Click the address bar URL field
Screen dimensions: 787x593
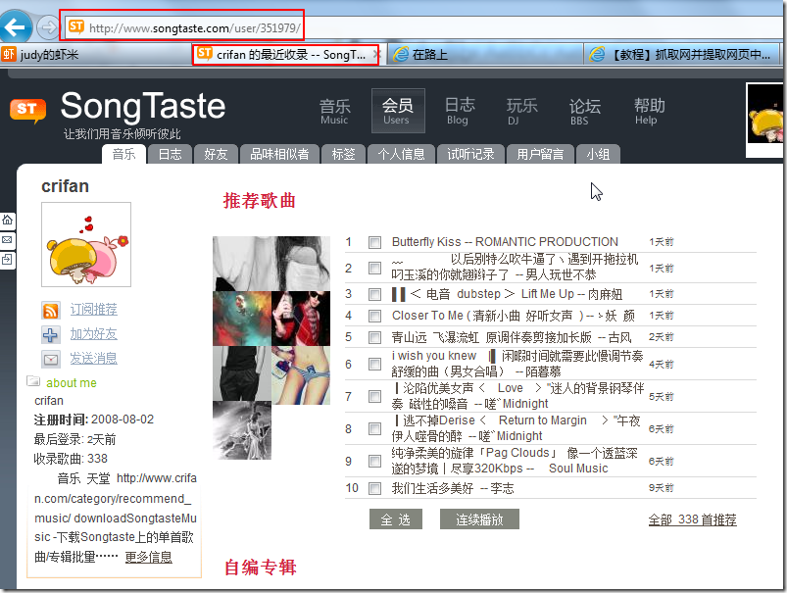[421, 27]
